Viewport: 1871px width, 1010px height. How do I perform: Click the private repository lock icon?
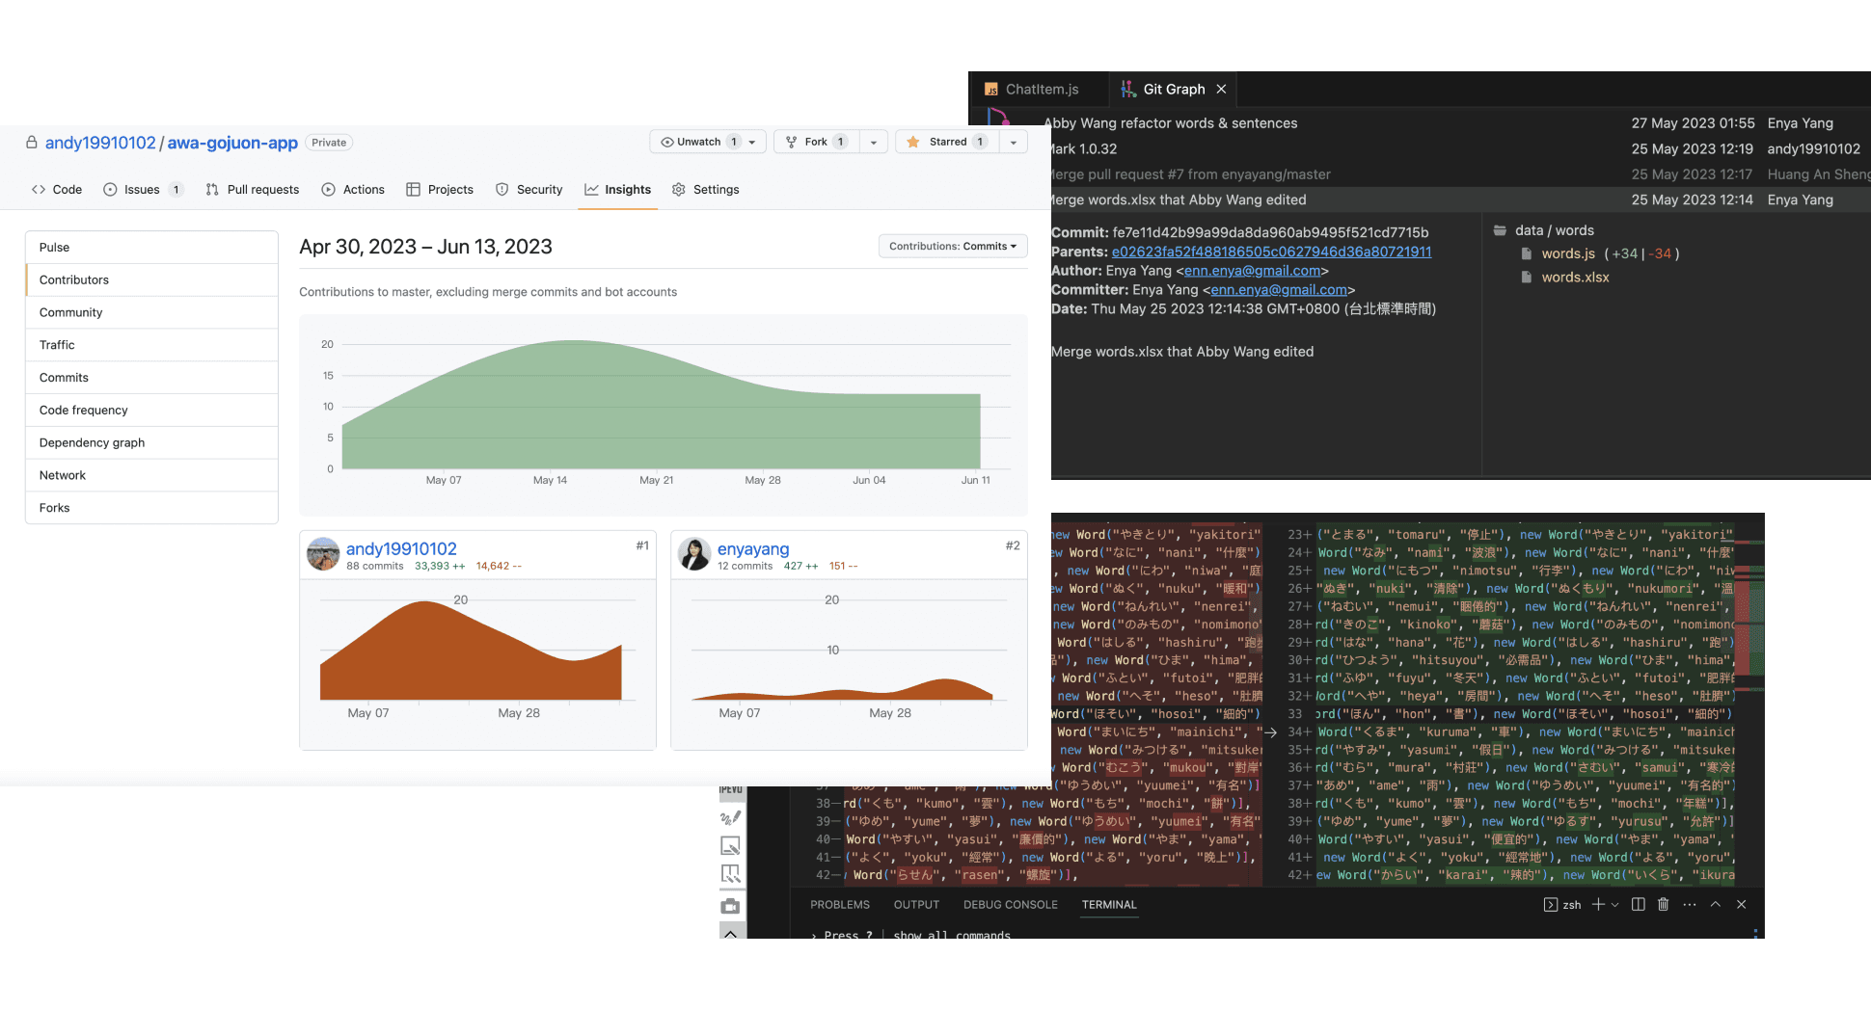(32, 142)
